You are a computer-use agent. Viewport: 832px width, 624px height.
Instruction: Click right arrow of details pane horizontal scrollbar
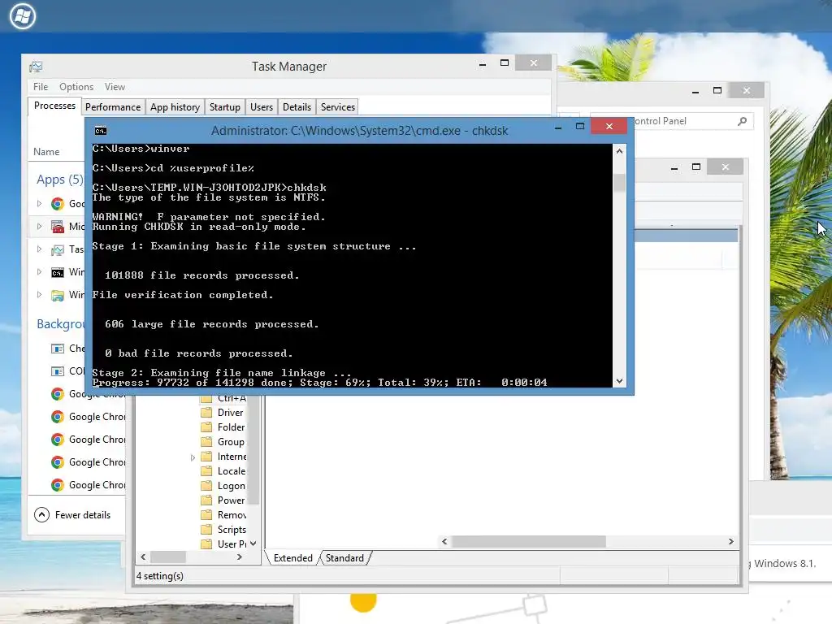pos(730,541)
